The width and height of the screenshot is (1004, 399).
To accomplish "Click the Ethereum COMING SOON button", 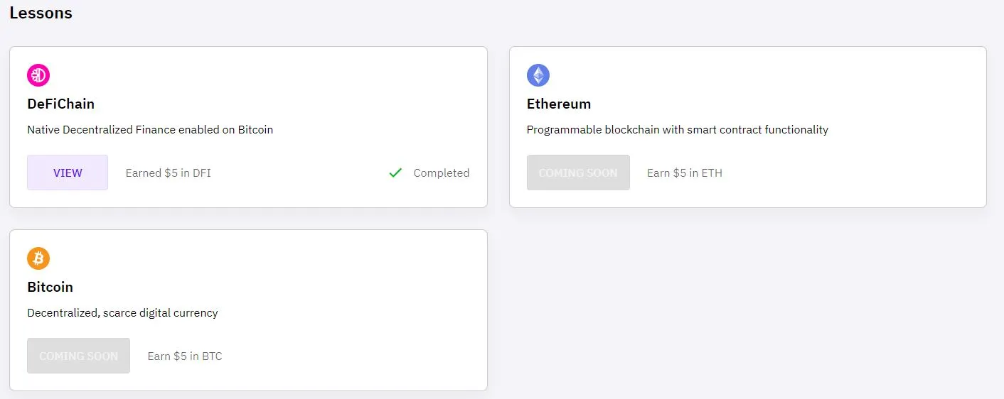I will pyautogui.click(x=578, y=173).
